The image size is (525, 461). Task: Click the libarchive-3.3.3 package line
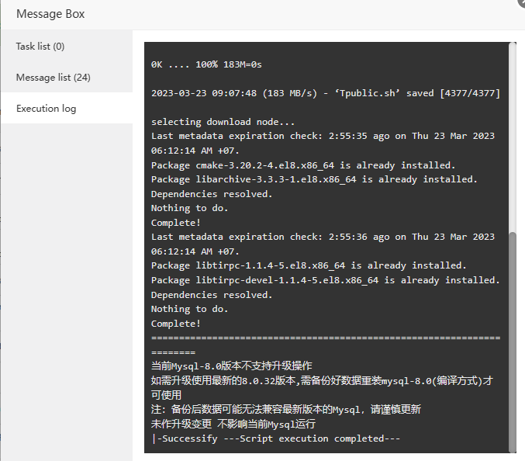[x=314, y=179]
